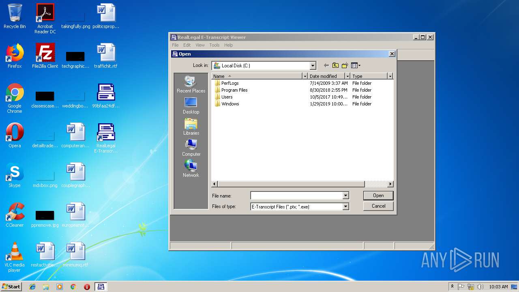Viewport: 519px width, 292px height.
Task: Launch Opera from the taskbar
Action: point(87,287)
